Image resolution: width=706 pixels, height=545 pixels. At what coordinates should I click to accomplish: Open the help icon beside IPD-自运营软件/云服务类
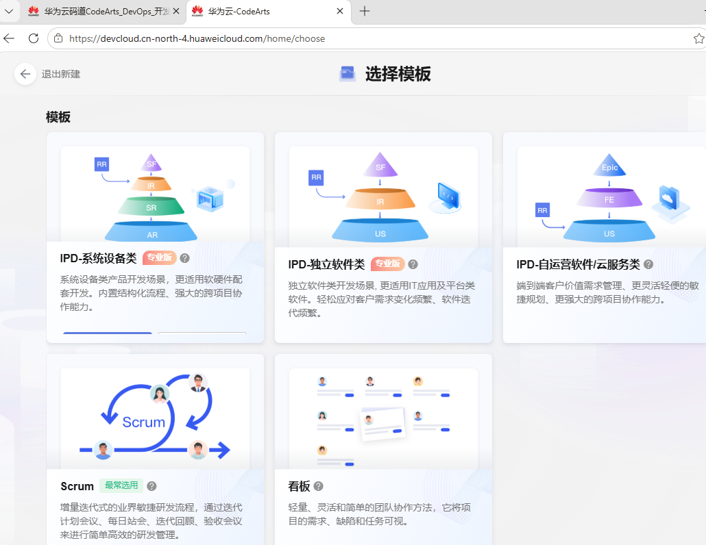648,264
